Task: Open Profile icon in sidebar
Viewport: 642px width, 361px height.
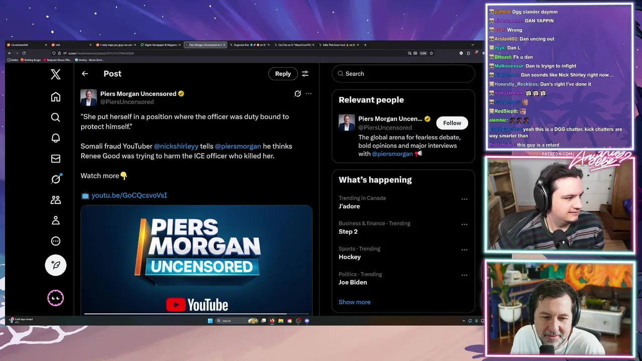Action: [x=56, y=220]
